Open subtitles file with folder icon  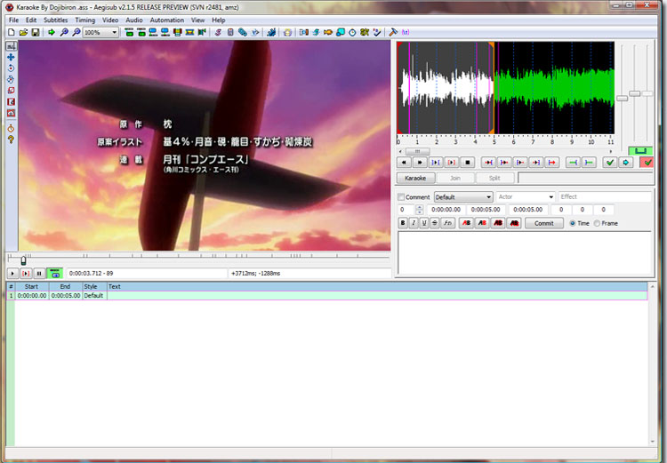[x=23, y=32]
